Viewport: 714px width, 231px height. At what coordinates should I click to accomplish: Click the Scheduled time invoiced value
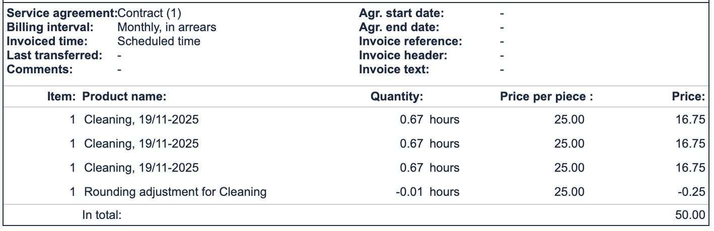tap(159, 42)
